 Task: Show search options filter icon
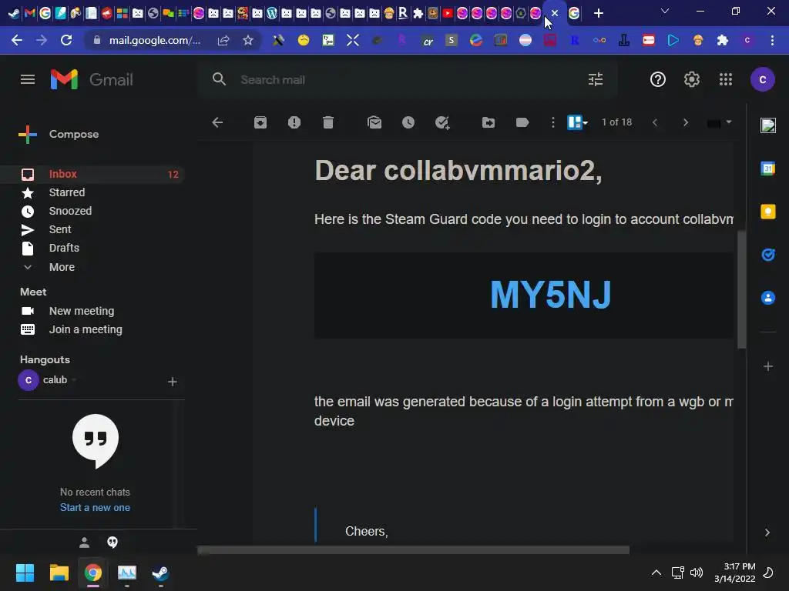[x=596, y=79]
